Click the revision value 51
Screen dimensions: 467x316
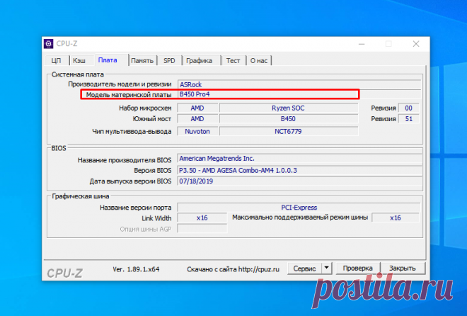click(x=409, y=119)
